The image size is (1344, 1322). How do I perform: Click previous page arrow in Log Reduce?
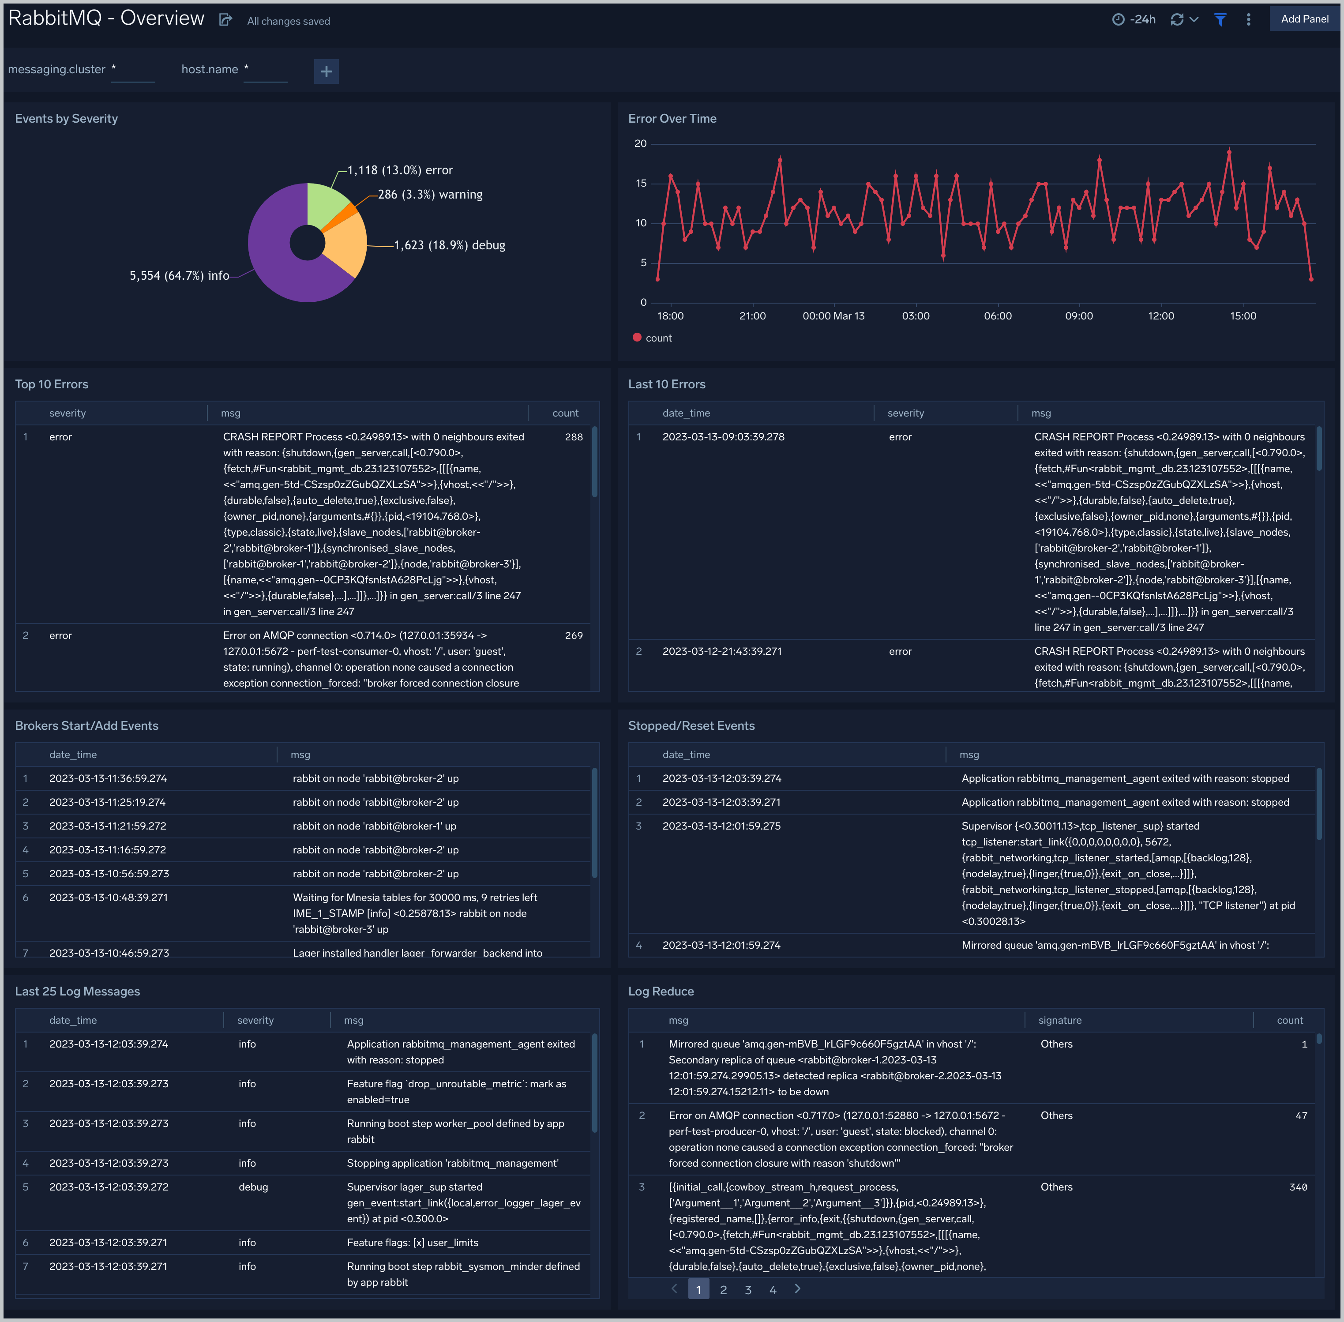coord(674,1288)
